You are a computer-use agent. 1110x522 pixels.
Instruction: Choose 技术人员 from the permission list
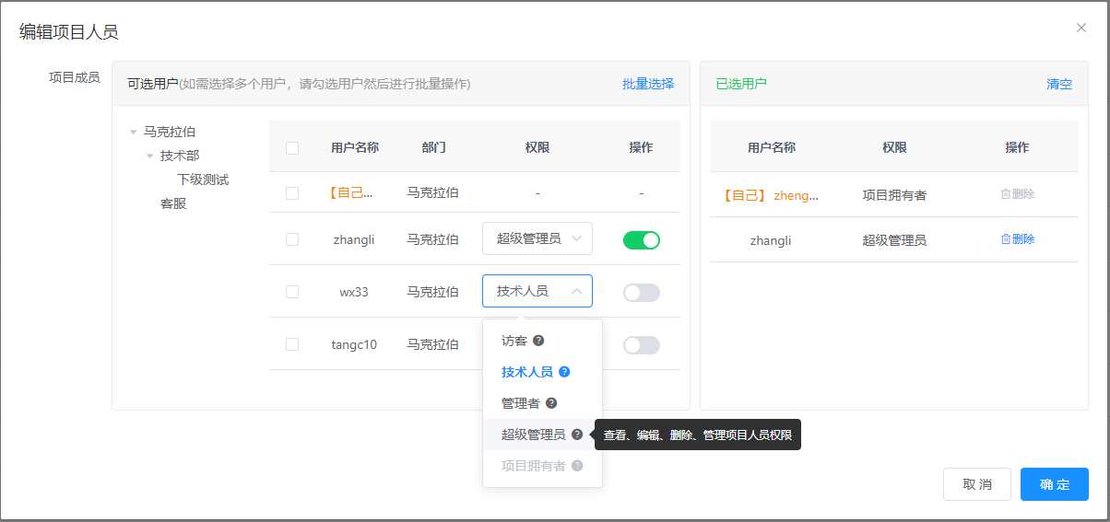[x=542, y=372]
